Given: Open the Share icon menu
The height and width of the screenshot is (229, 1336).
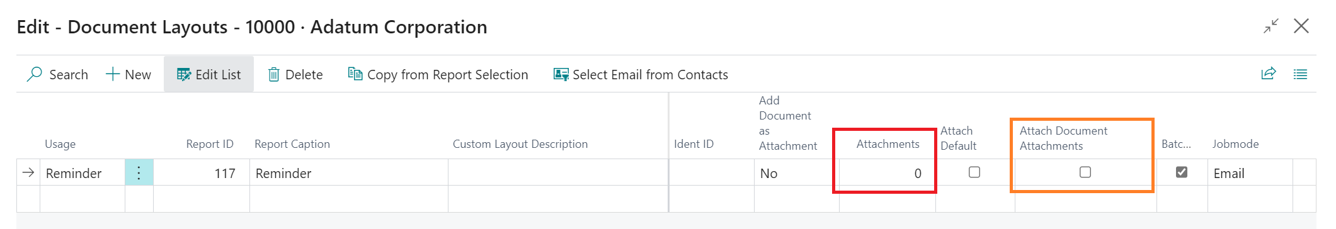Looking at the screenshot, I should coord(1269,74).
